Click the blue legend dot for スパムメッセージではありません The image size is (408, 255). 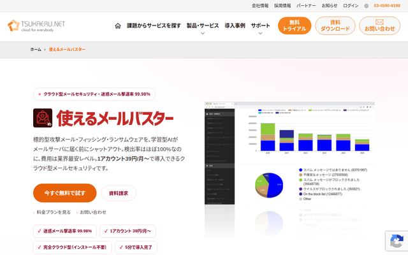300,170
